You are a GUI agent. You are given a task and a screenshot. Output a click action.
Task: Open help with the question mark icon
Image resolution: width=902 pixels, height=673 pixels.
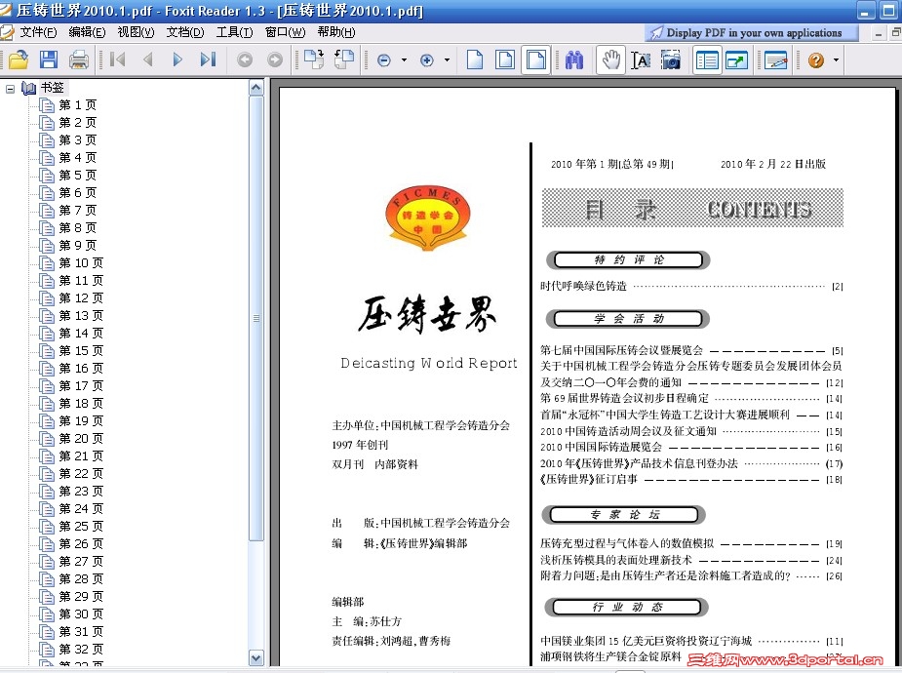816,59
